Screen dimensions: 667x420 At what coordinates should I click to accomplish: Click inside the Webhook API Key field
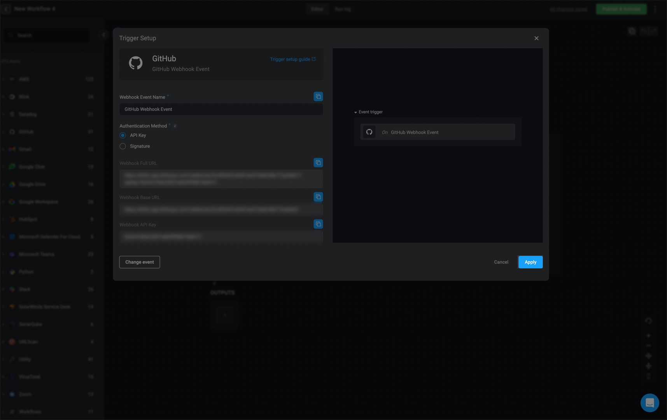221,236
